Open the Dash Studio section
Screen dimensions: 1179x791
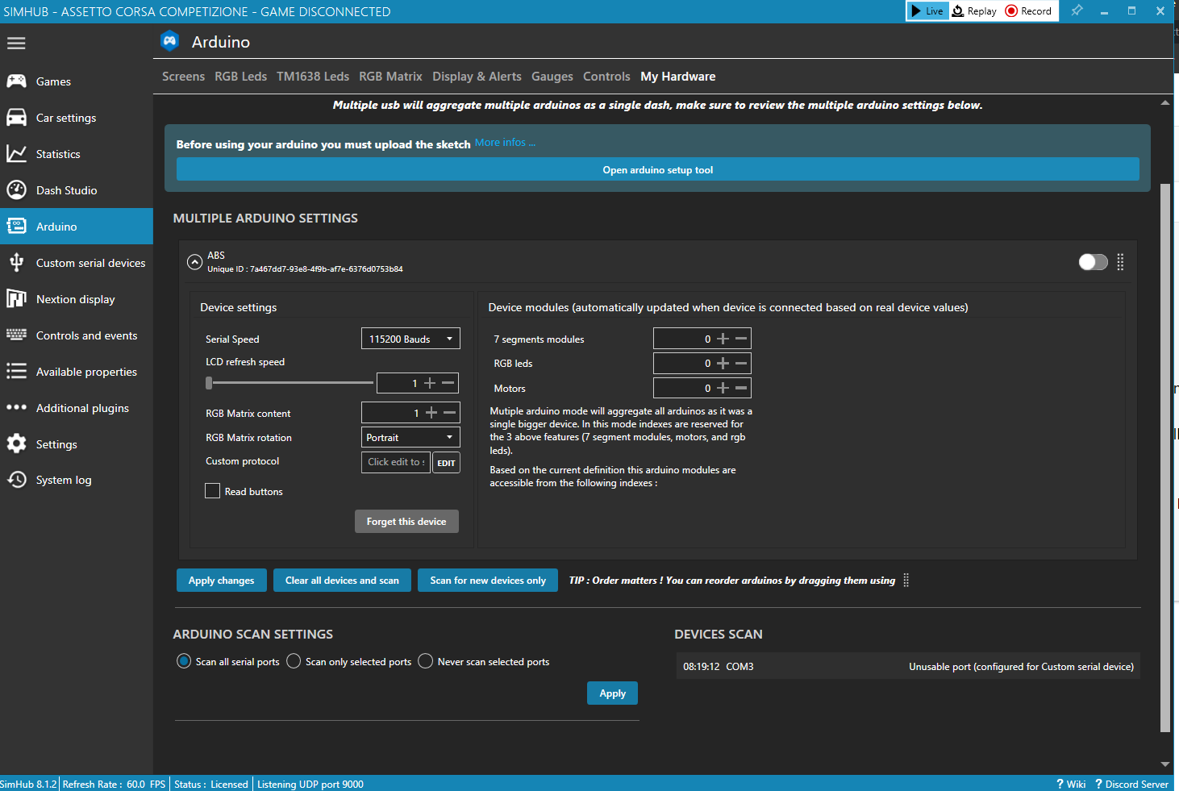(x=66, y=189)
